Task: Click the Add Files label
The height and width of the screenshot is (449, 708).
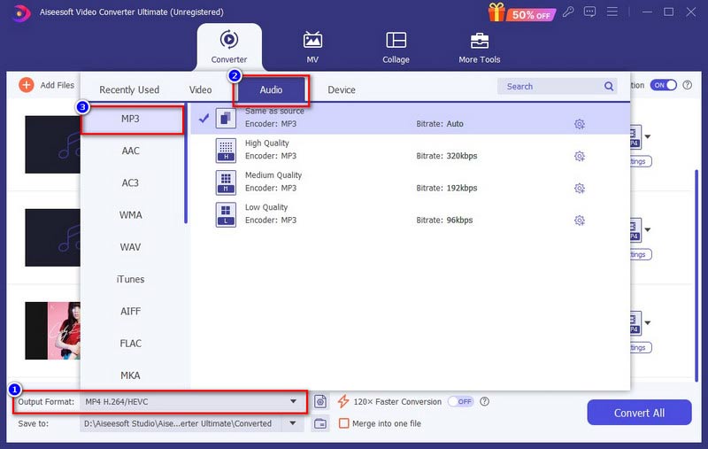Action: coord(57,85)
